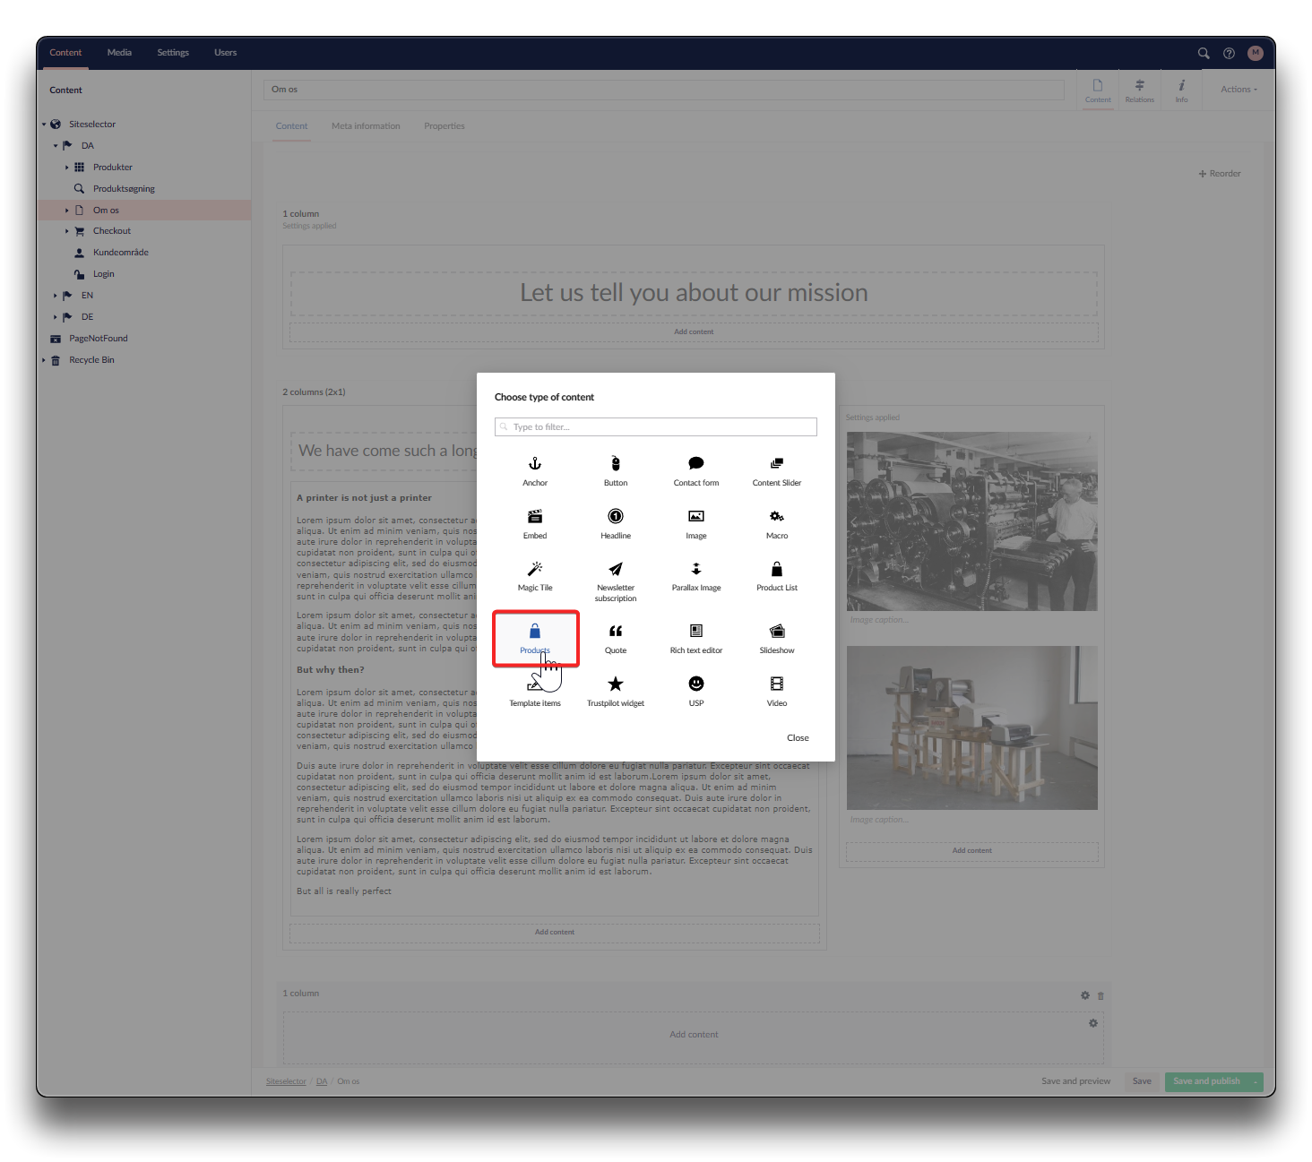Open the Relations content app
This screenshot has height=1162, width=1312.
[1140, 90]
